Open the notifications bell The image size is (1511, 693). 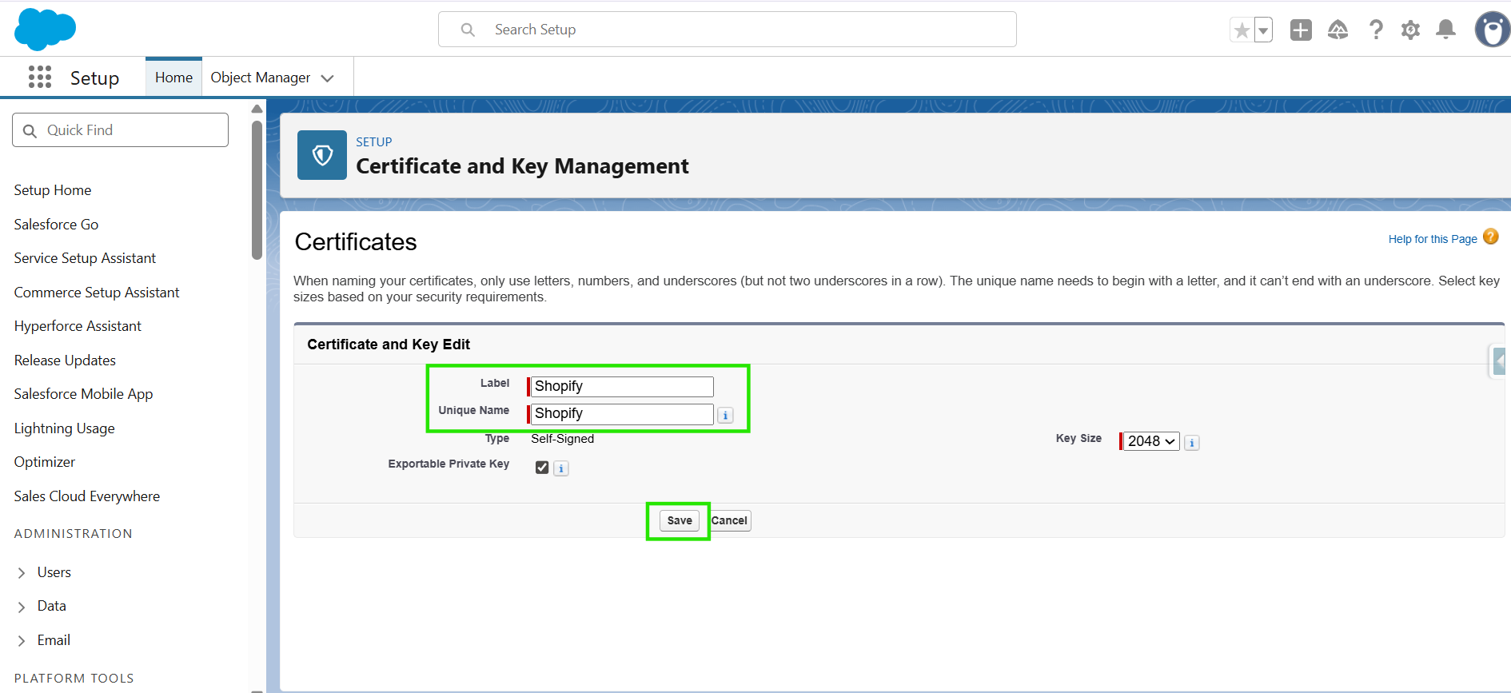tap(1445, 30)
